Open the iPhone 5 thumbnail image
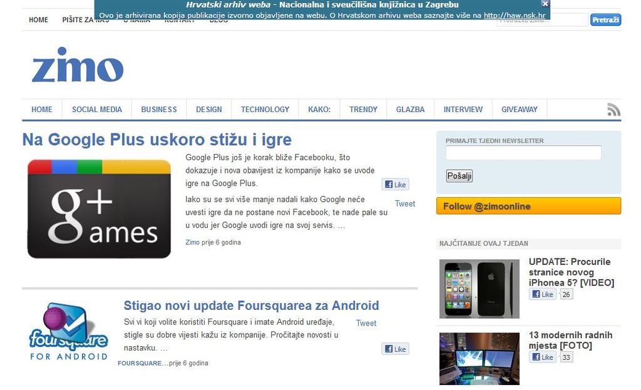This screenshot has width=641, height=390. tap(479, 289)
